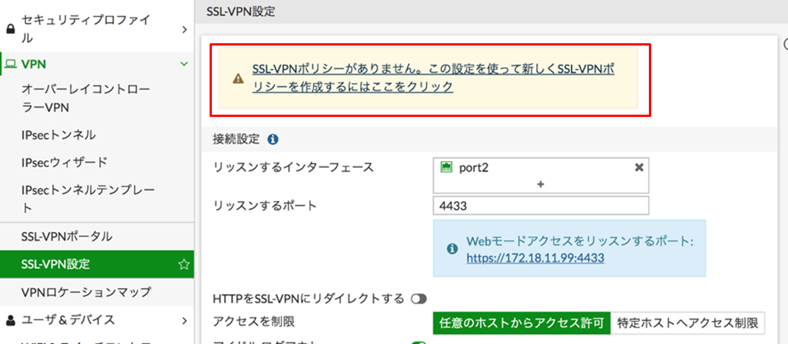788x344 pixels.
Task: Expand ユーザ＆デバイス menu chevron
Action: click(184, 320)
